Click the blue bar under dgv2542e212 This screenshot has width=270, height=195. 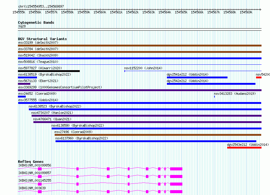click(x=211, y=84)
